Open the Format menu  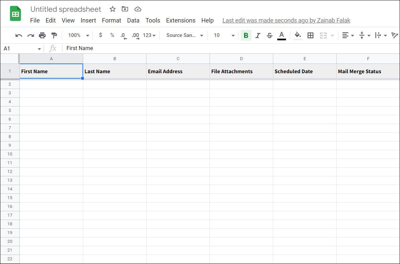111,20
